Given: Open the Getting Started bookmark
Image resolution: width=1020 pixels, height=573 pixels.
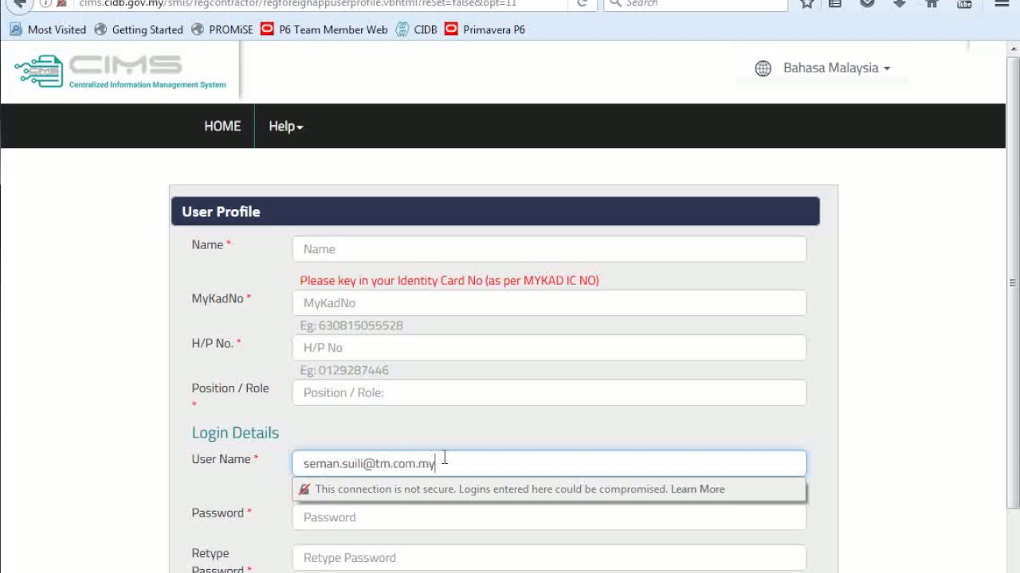Looking at the screenshot, I should click(139, 29).
